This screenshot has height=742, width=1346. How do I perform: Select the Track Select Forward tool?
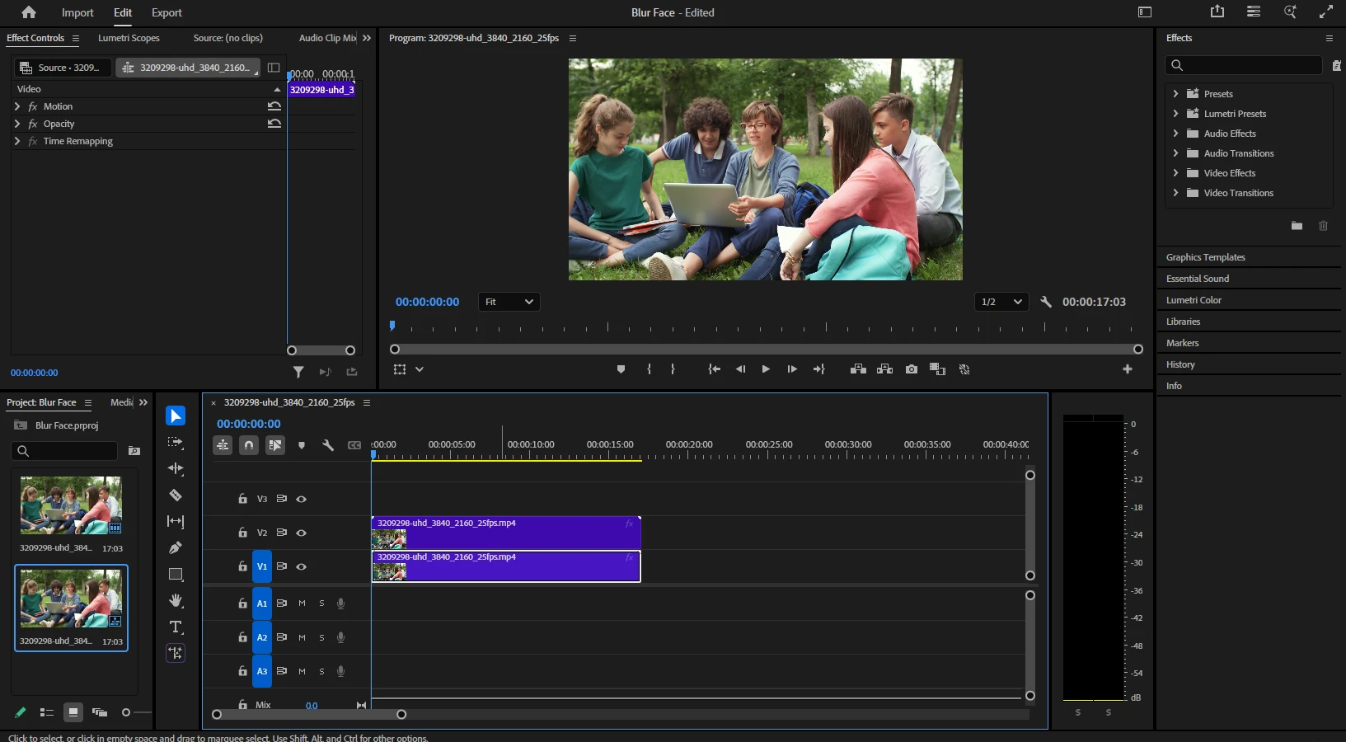pyautogui.click(x=176, y=443)
